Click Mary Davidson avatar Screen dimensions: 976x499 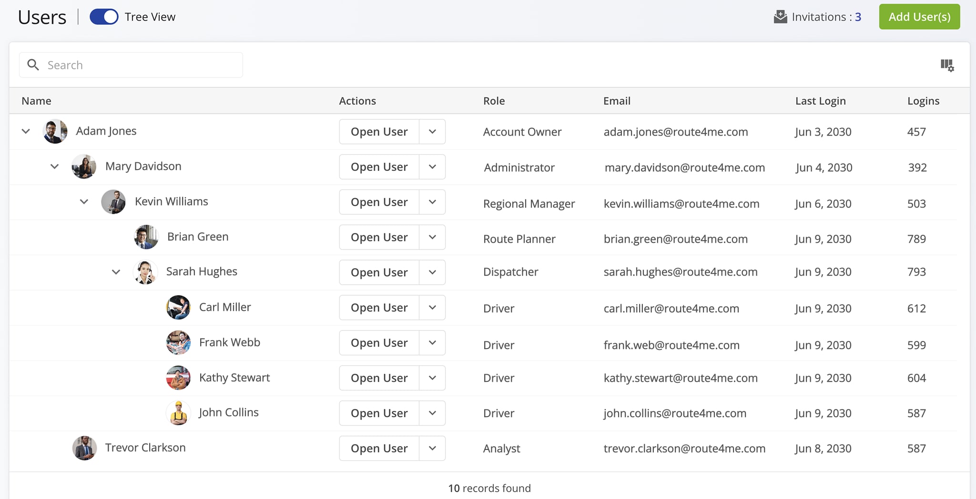pyautogui.click(x=84, y=166)
